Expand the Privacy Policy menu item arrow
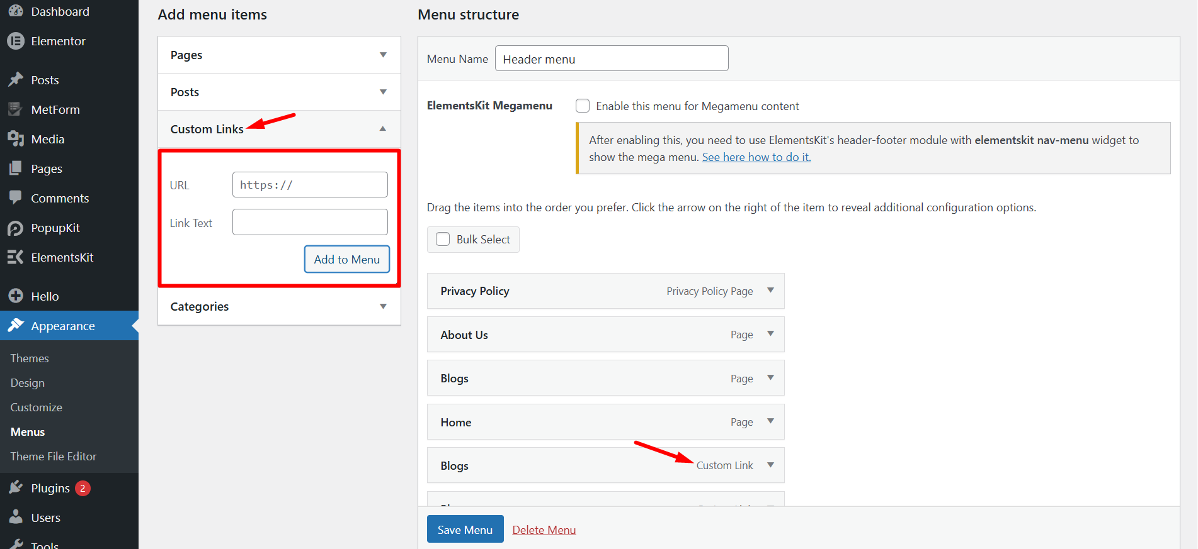This screenshot has width=1198, height=549. pos(770,291)
